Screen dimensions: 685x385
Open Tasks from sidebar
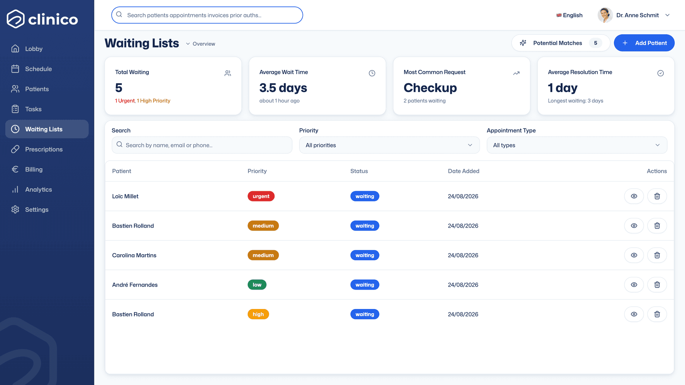(47, 109)
